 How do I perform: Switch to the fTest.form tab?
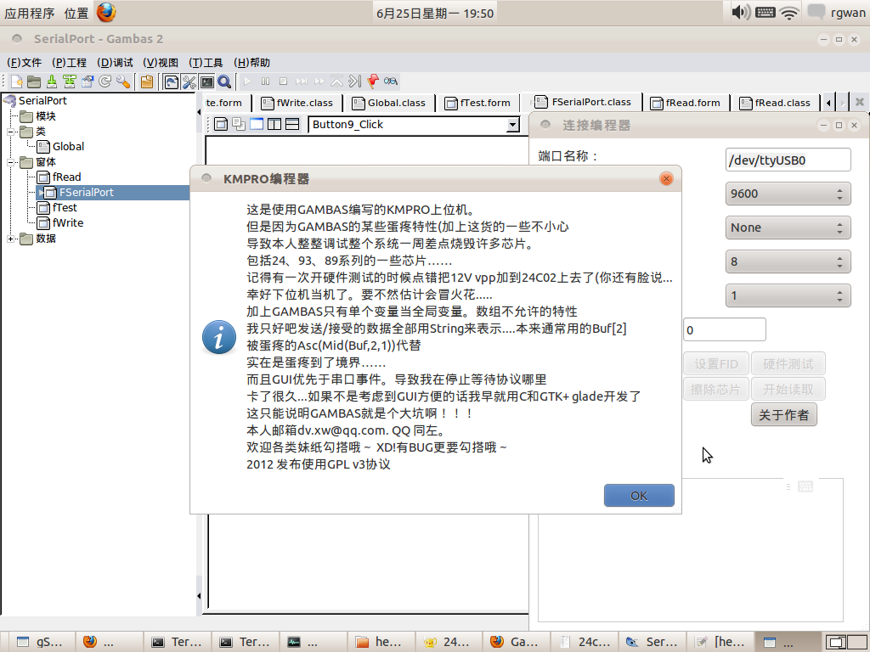click(477, 103)
